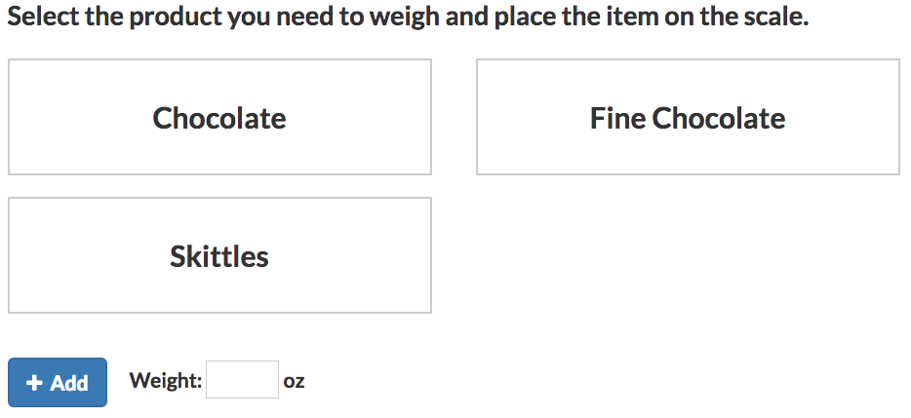Pick Skittles as the product
Image resolution: width=911 pixels, height=418 pixels.
(x=219, y=255)
